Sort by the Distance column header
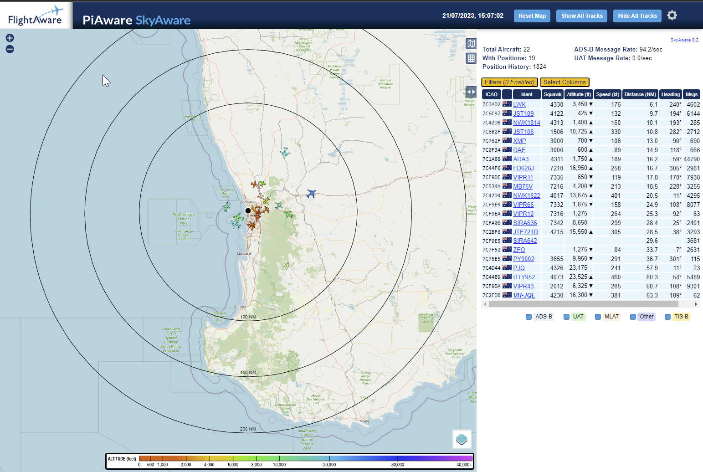The width and height of the screenshot is (703, 472). [640, 94]
